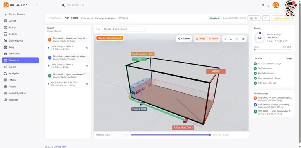
Task: Click Onayı Kaldır button
Action: [282, 18]
